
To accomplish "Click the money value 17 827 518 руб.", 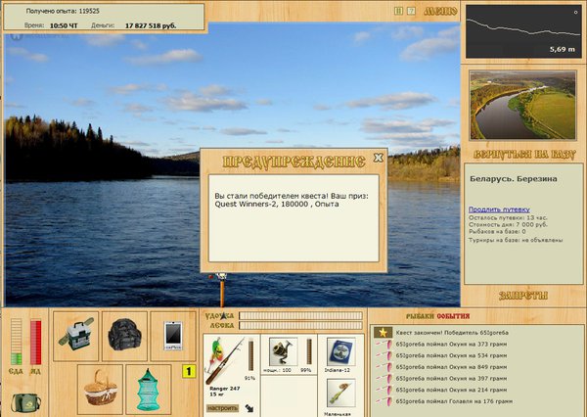I will (x=151, y=25).
